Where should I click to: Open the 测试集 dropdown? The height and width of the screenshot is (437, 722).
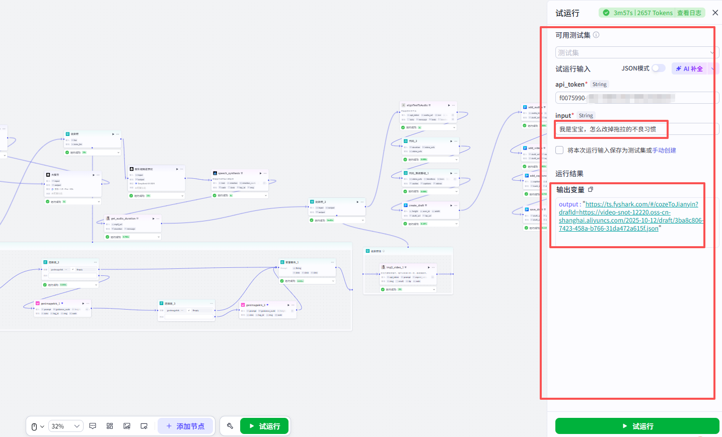coord(637,52)
